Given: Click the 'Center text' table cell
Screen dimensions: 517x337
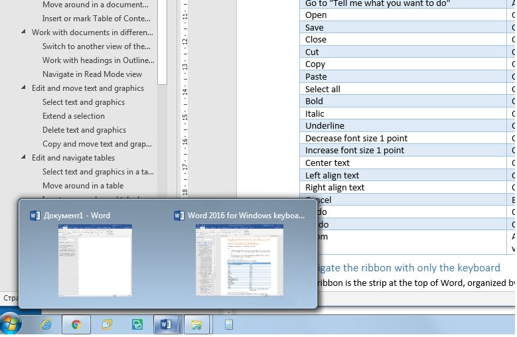Looking at the screenshot, I should pyautogui.click(x=403, y=163).
